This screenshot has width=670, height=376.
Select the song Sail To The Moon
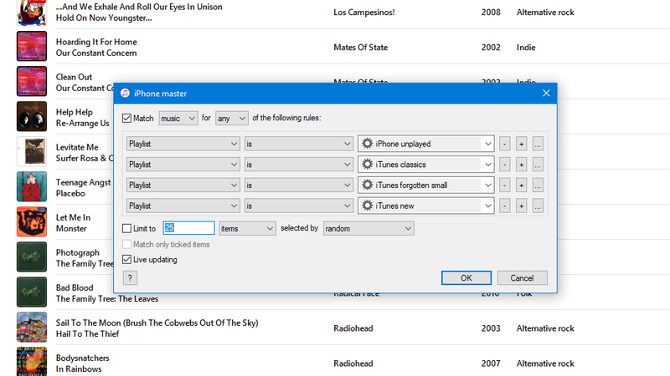click(x=157, y=323)
